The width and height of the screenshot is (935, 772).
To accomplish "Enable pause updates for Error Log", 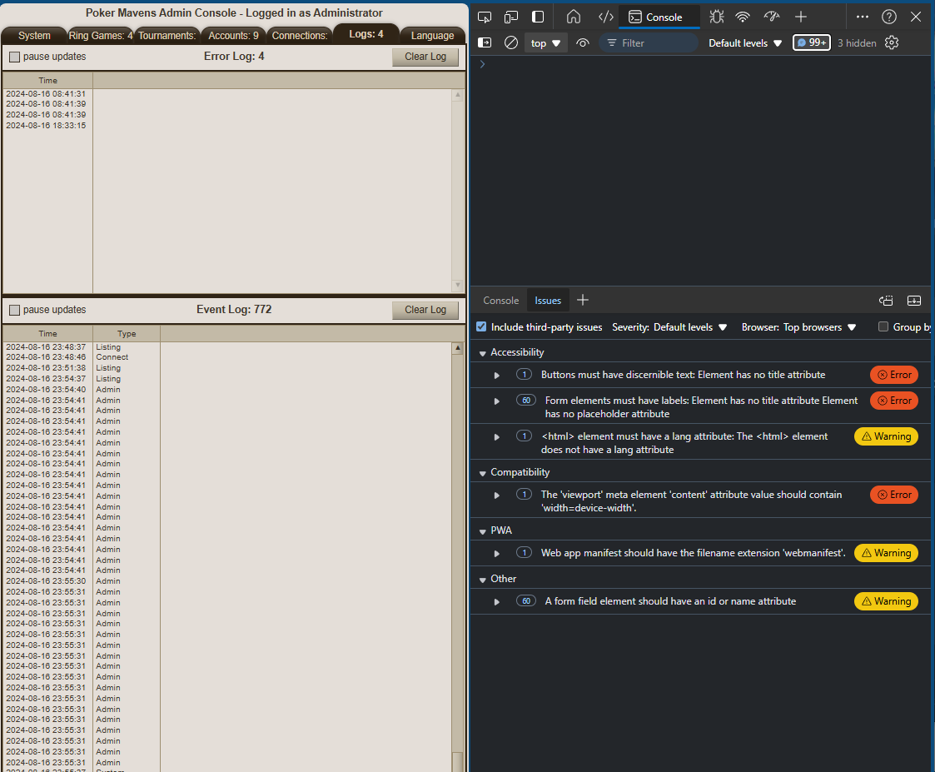I will coord(14,57).
